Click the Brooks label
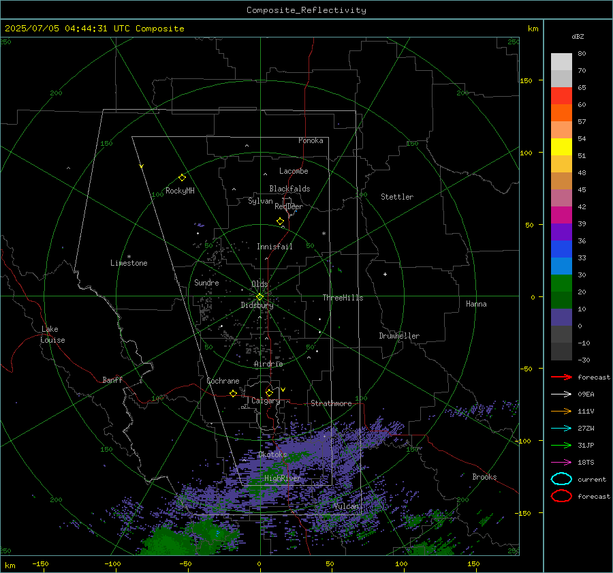 pos(484,477)
